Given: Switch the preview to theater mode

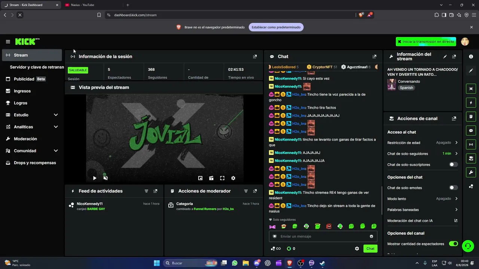Looking at the screenshot, I should (211, 178).
